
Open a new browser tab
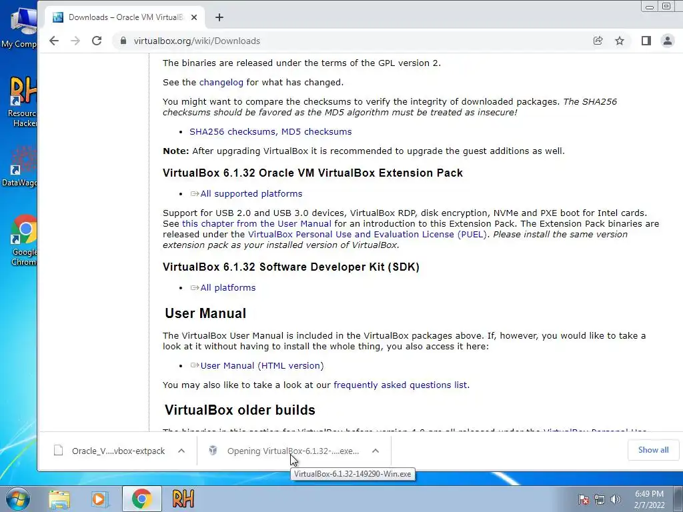pos(219,17)
